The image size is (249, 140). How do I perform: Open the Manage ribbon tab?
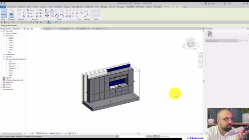104,7
